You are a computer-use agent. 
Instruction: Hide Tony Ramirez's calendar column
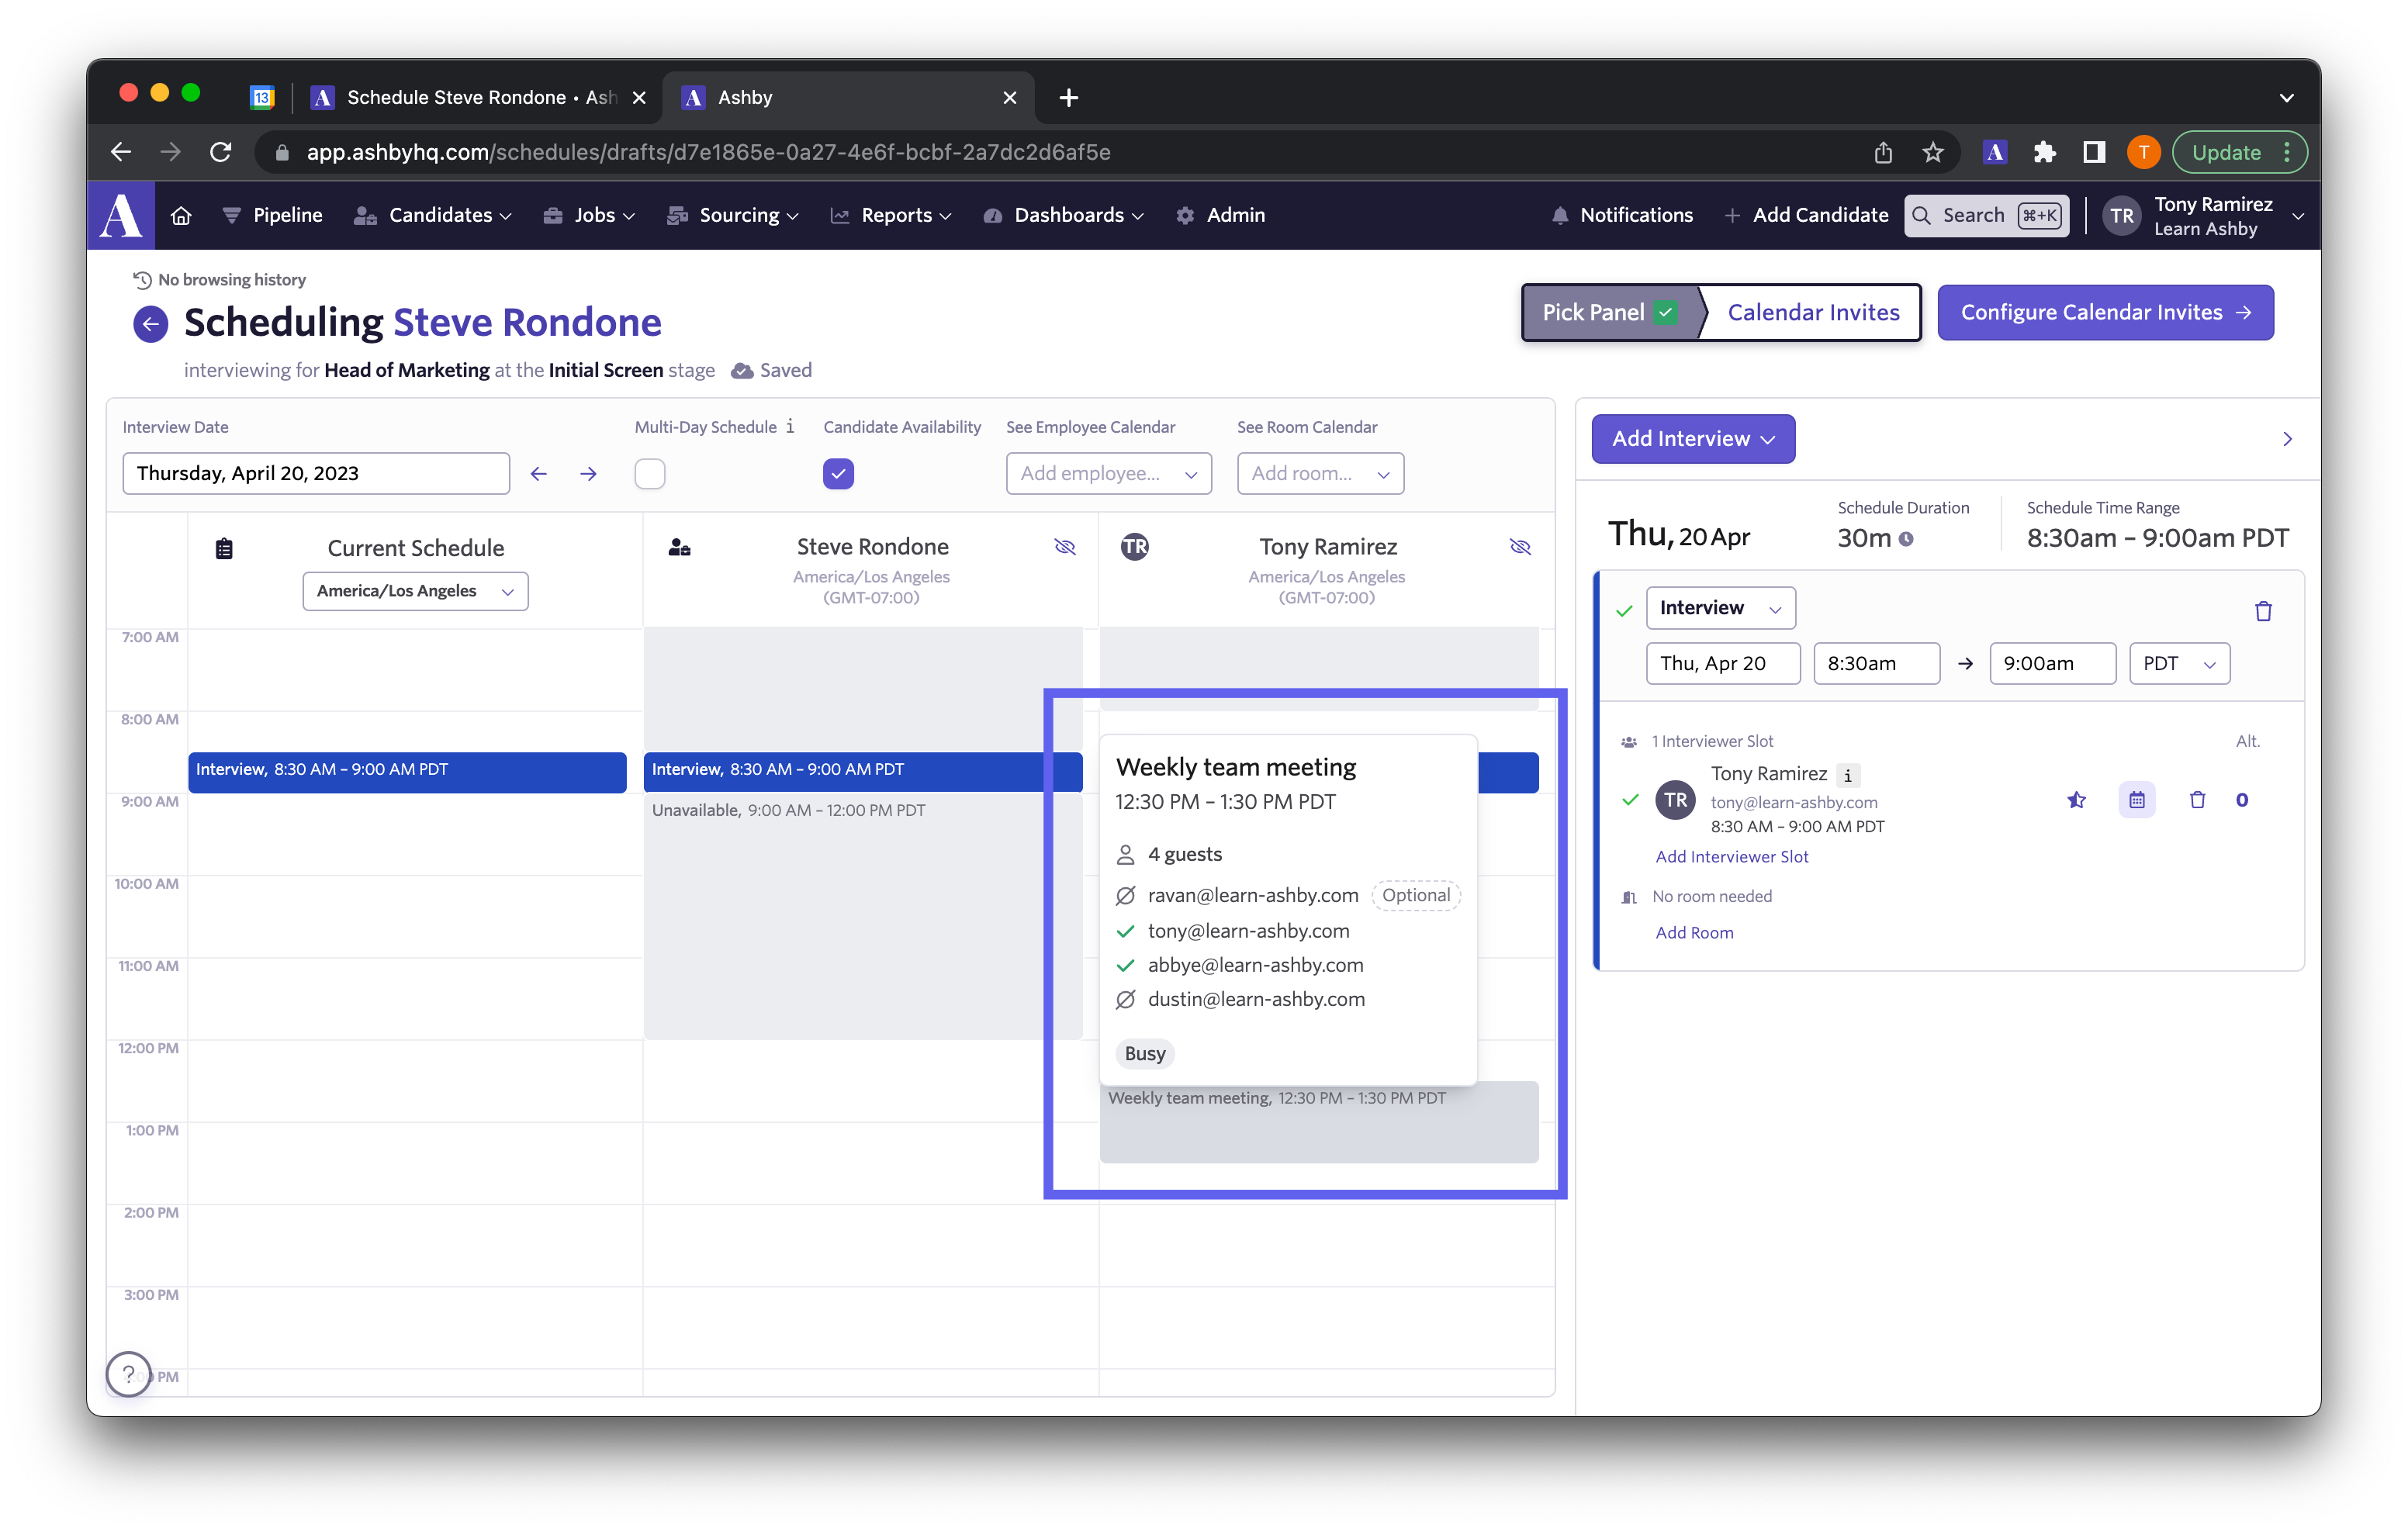(1519, 547)
